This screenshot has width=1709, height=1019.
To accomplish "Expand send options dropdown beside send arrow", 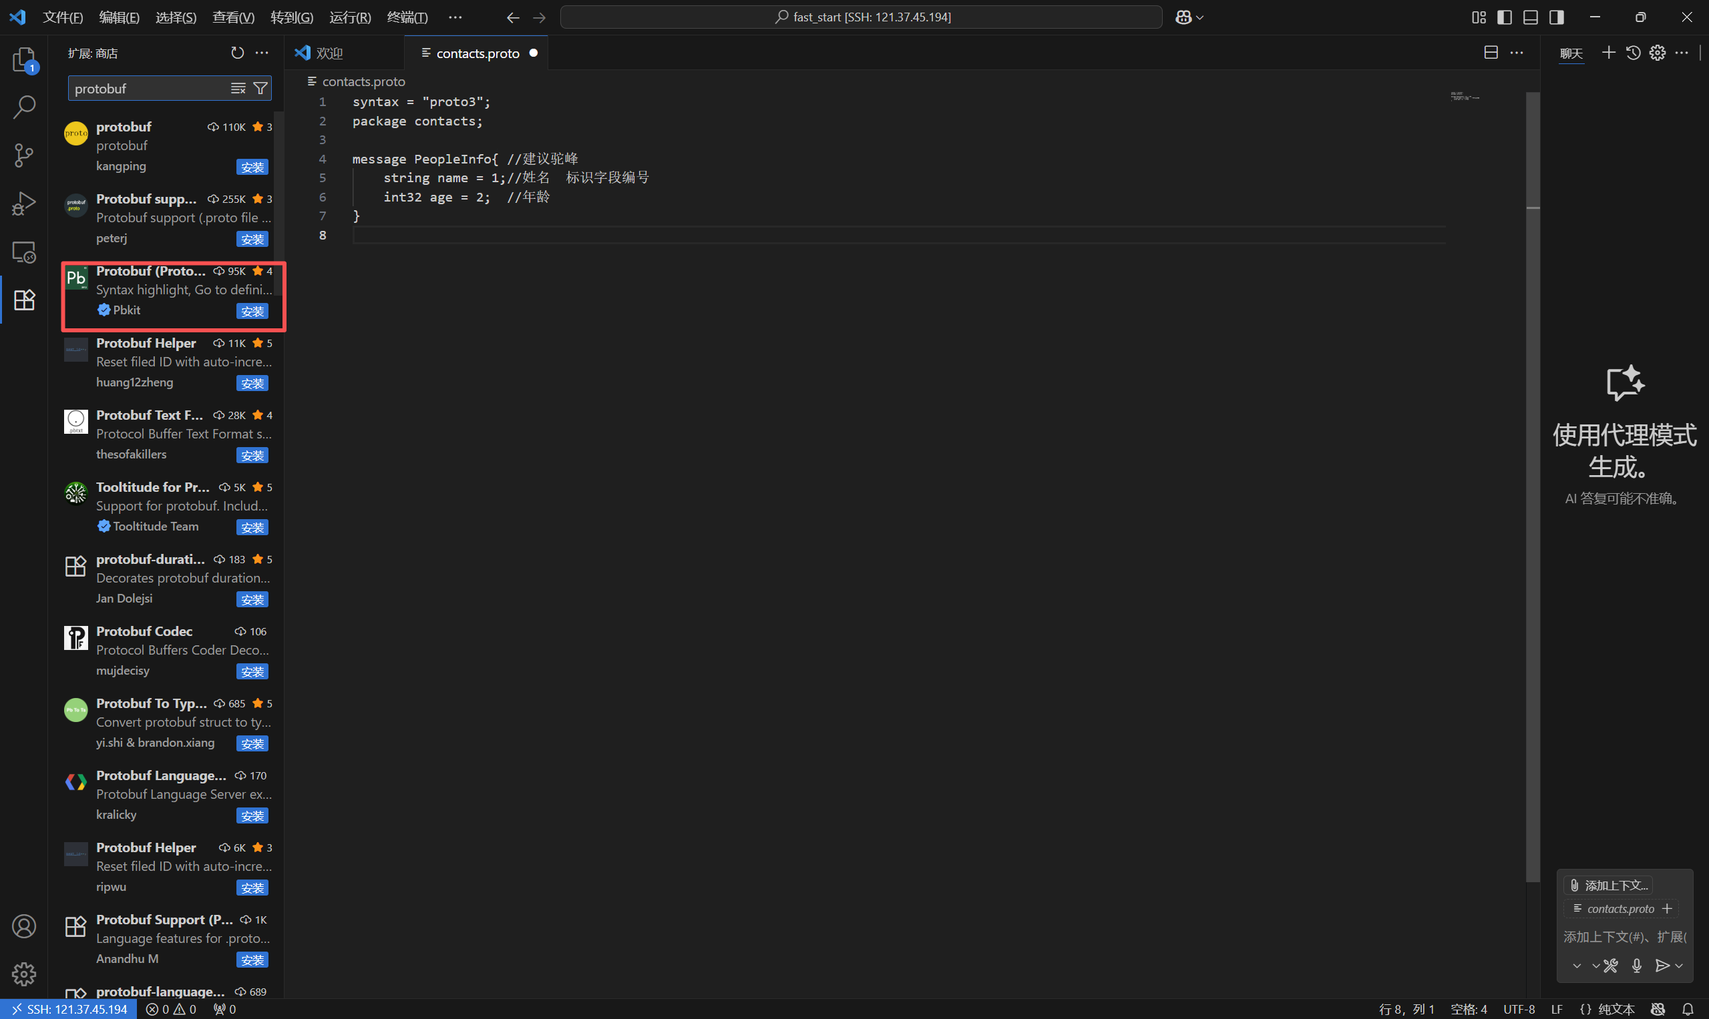I will pos(1679,966).
